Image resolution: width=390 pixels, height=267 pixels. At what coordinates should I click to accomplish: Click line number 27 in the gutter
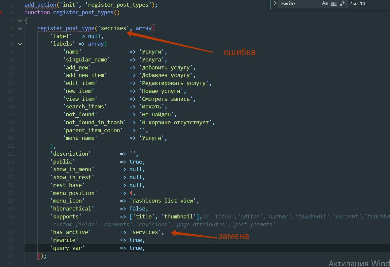[x=11, y=193]
